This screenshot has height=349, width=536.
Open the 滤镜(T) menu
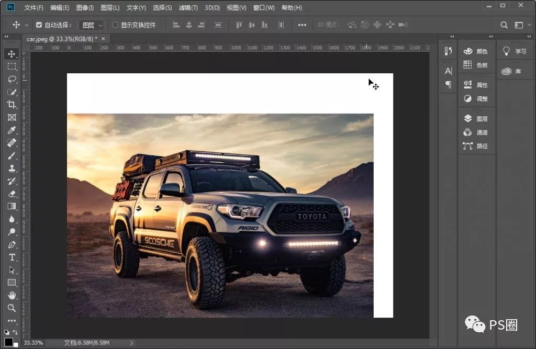188,7
